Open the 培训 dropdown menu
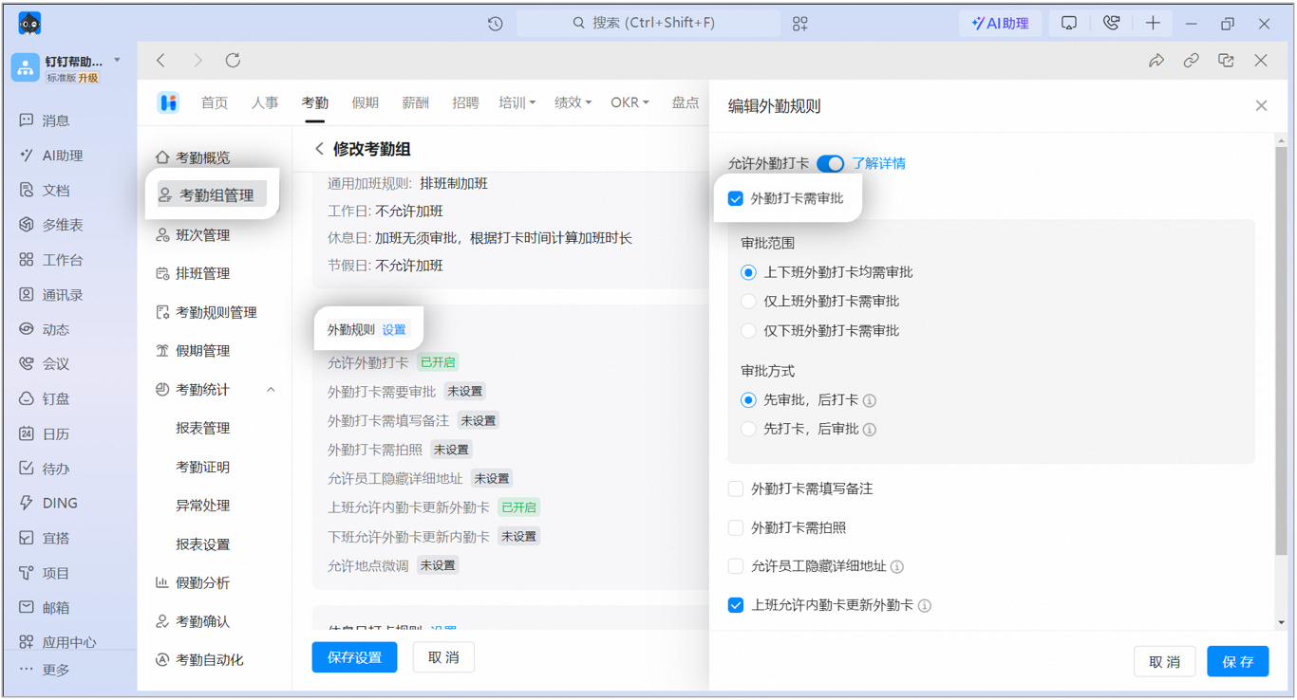This screenshot has height=700, width=1297. [x=517, y=102]
